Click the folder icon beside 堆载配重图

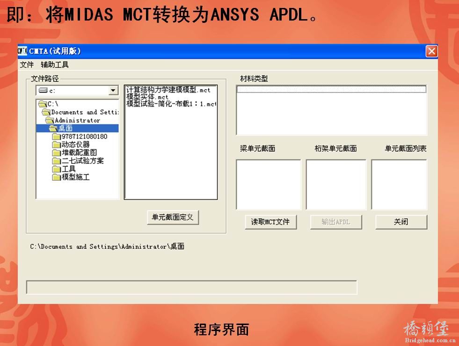(57, 153)
